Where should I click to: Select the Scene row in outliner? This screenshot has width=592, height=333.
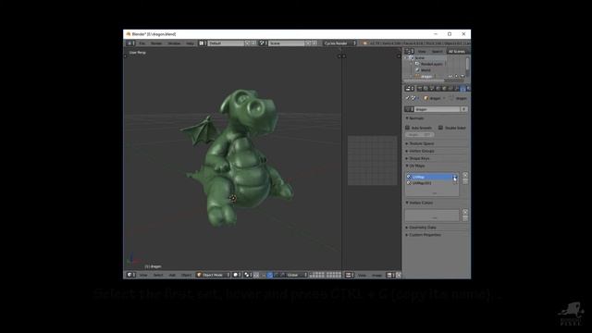click(419, 58)
